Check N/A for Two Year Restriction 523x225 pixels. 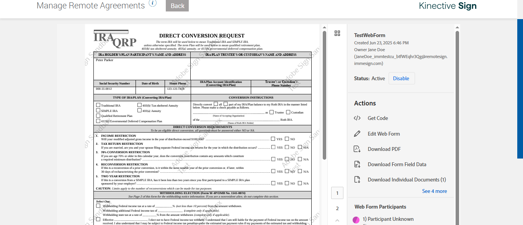(x=300, y=183)
